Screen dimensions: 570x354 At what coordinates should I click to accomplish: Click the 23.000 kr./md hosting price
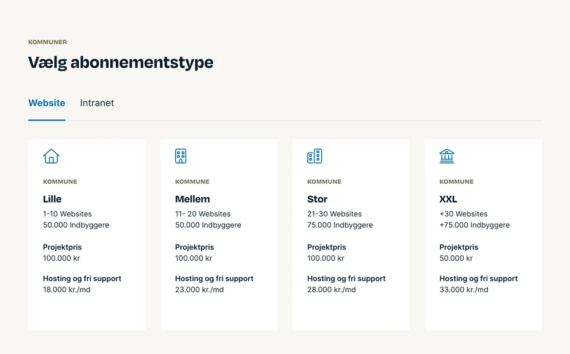pyautogui.click(x=199, y=290)
